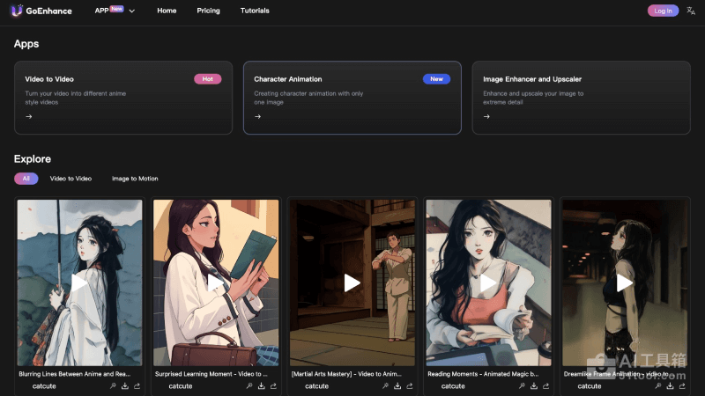Play the Dreamlike Frame Animation video

coord(625,282)
